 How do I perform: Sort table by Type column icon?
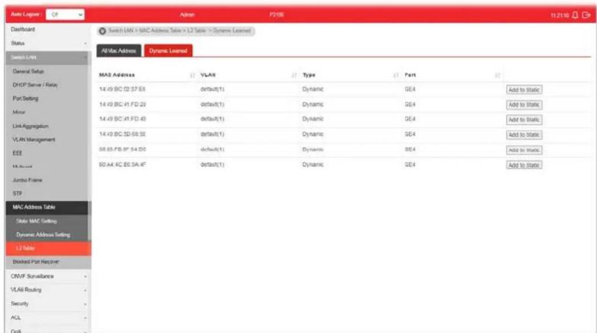coord(395,75)
